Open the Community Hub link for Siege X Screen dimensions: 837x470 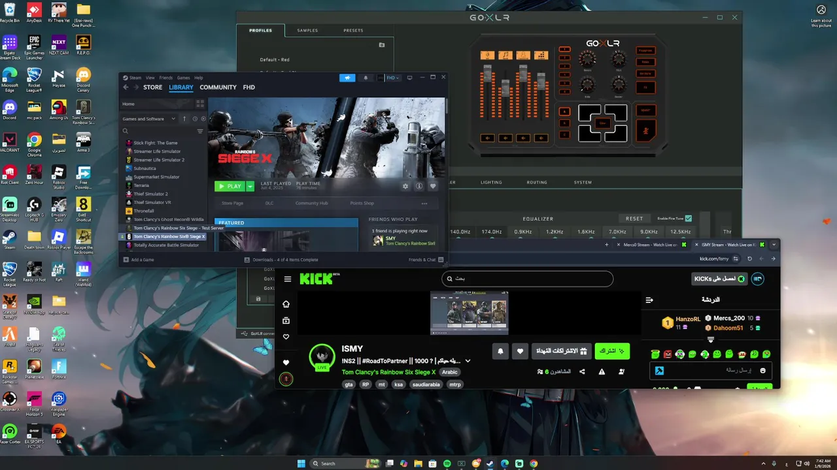[x=311, y=203]
